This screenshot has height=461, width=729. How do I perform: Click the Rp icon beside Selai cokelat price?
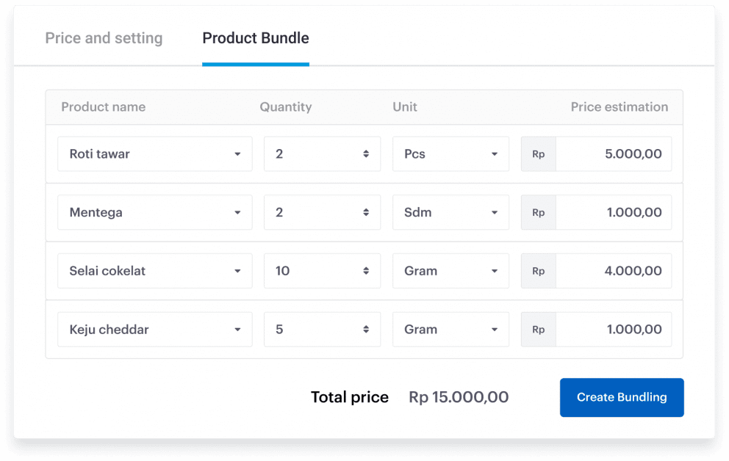coord(538,271)
